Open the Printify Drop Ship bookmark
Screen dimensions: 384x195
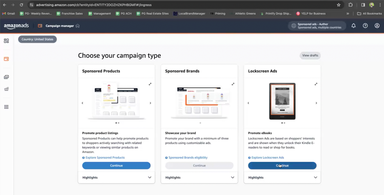276,13
